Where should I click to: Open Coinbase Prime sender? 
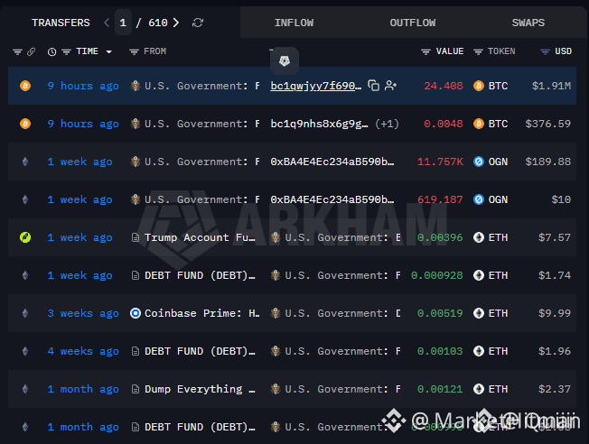201,313
